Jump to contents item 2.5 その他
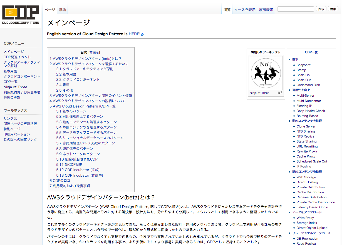 pos(65,90)
